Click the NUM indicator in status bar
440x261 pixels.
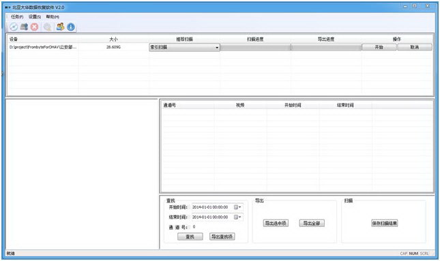[413, 254]
